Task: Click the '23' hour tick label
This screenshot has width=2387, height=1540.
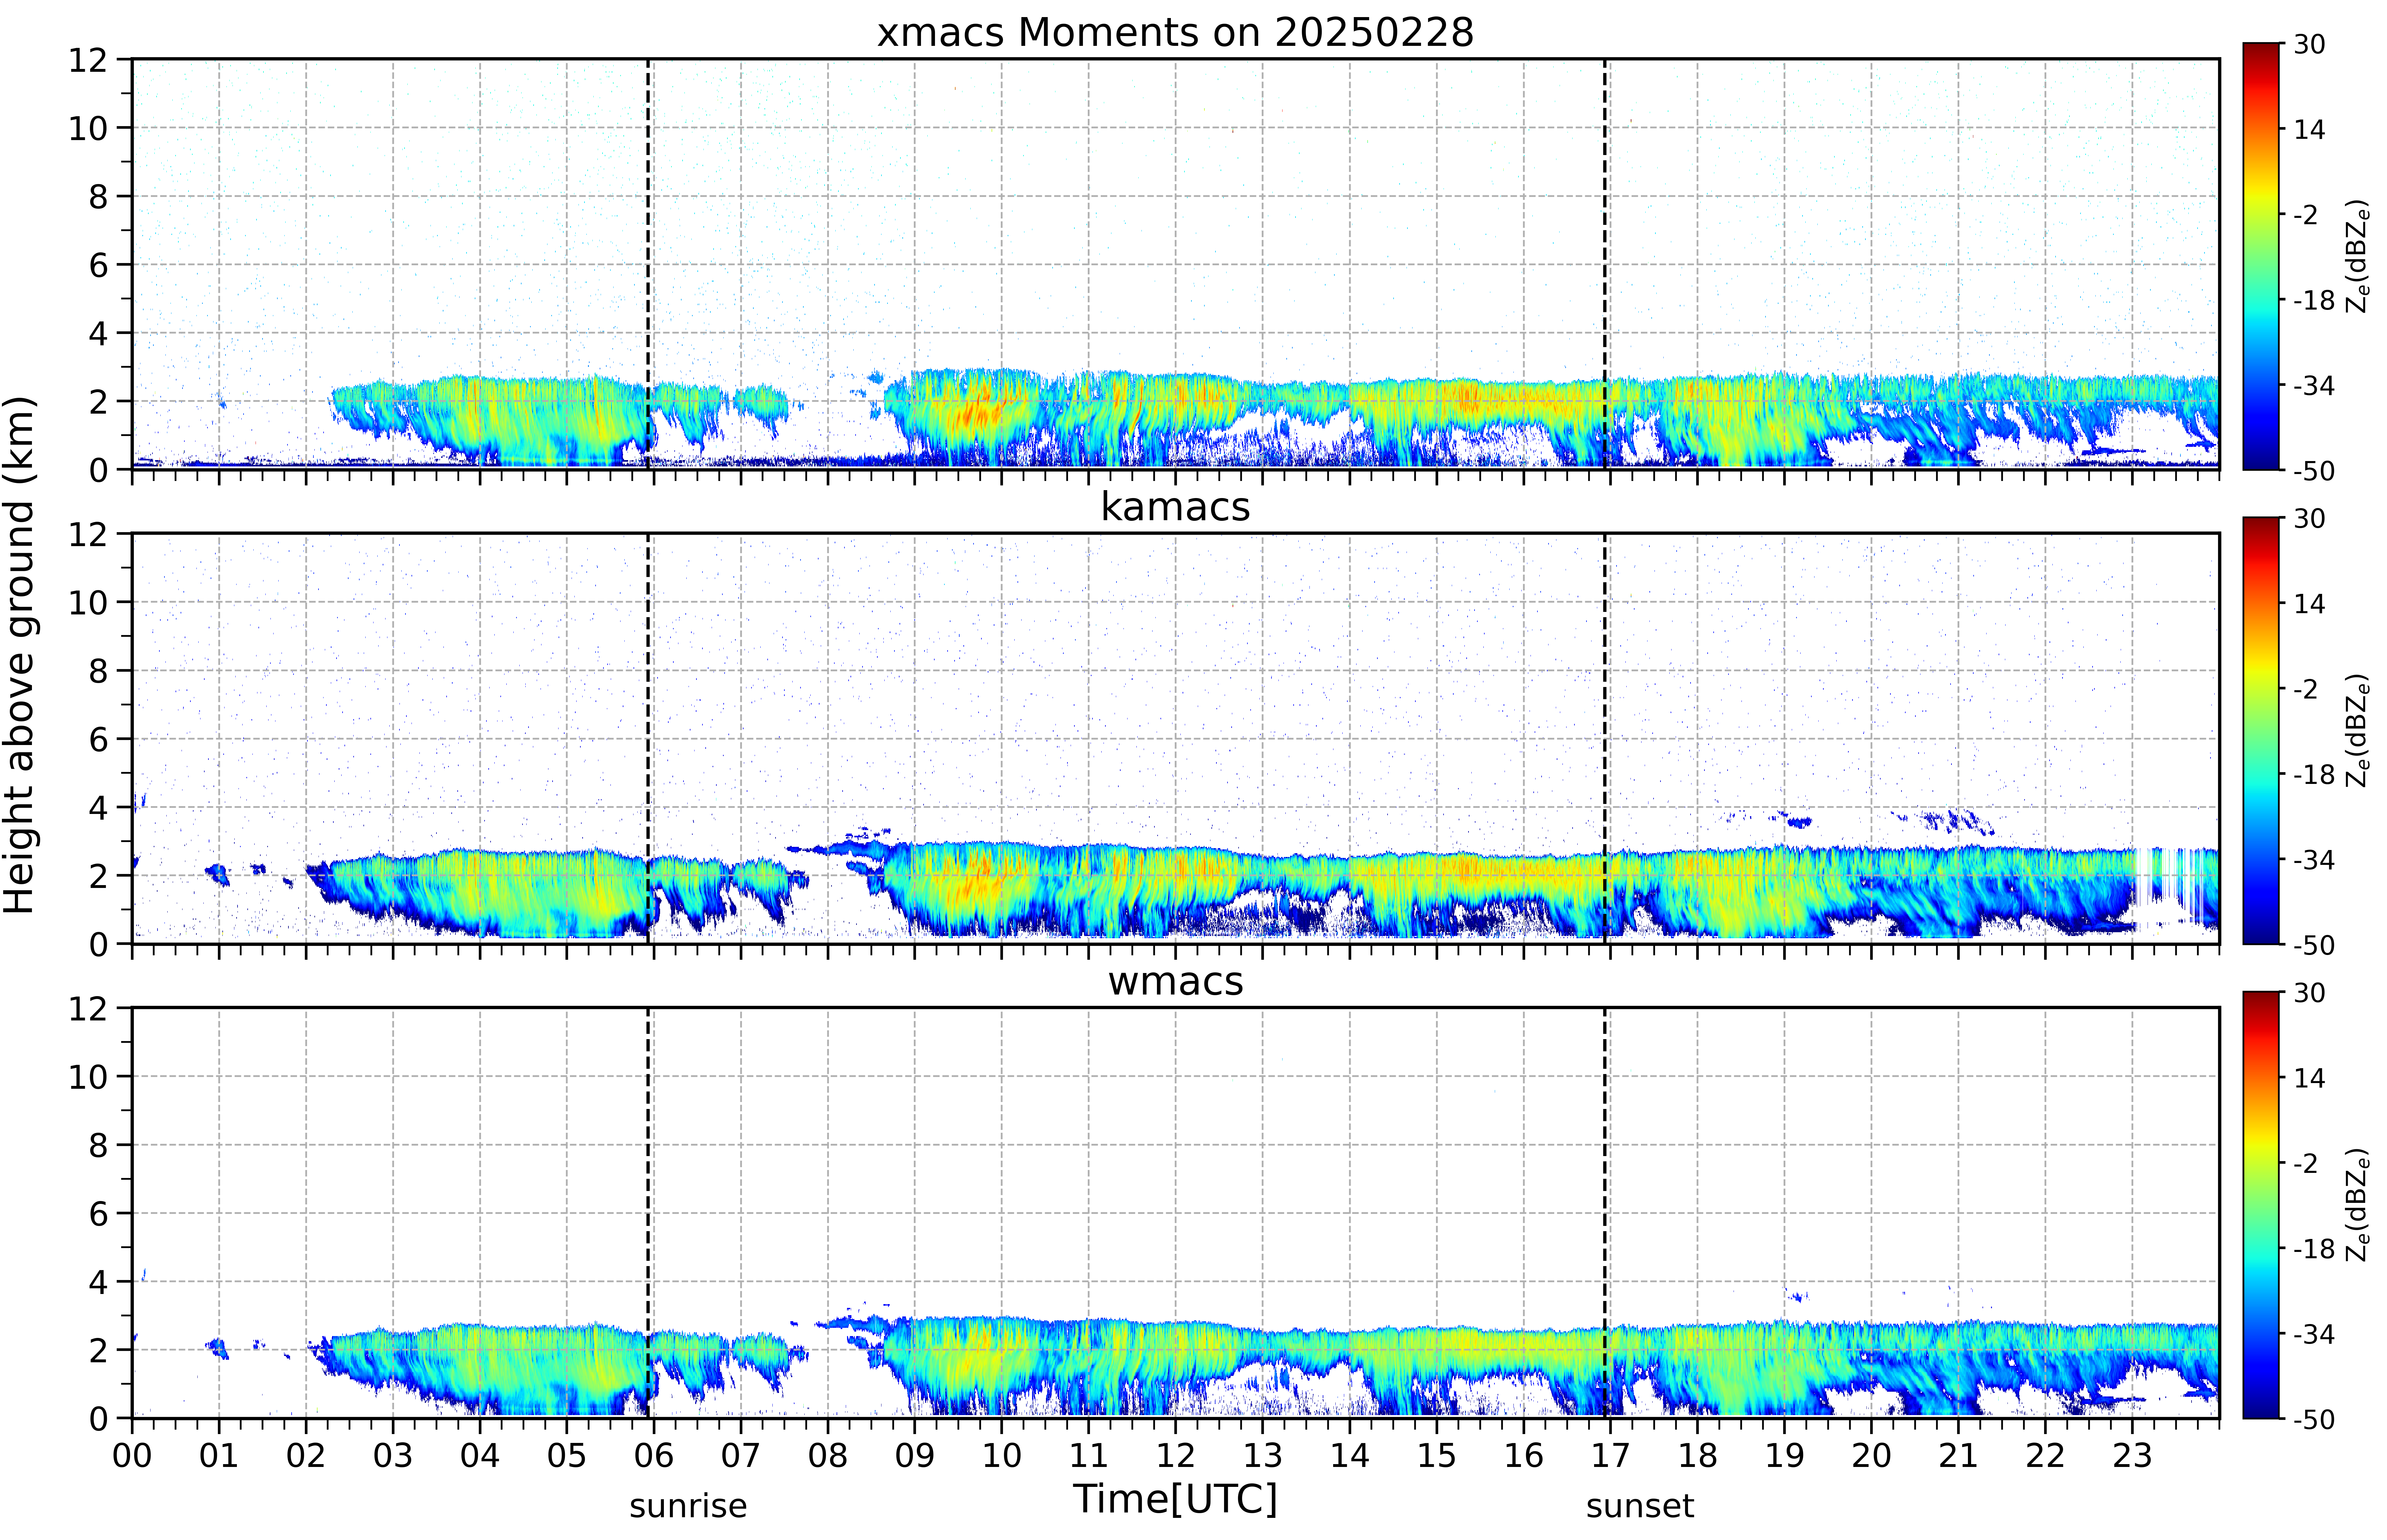Action: tap(2132, 1456)
